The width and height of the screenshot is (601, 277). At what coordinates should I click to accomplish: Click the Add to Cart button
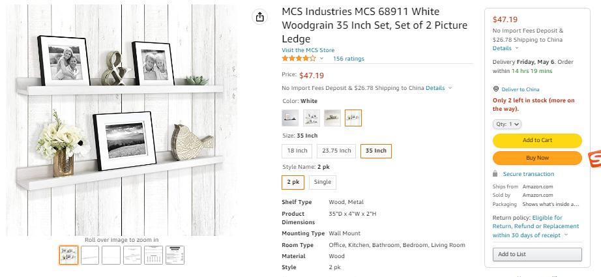pos(536,140)
